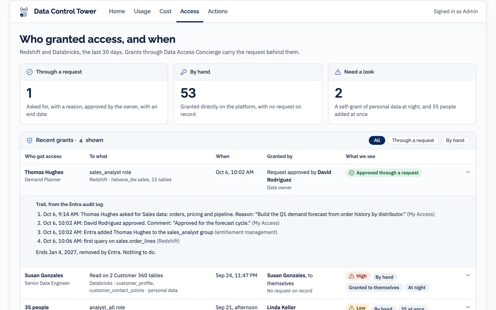
Task: Open the Home tab
Action: 117,11
